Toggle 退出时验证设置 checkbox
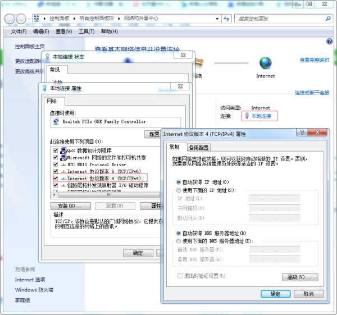 (x=180, y=276)
